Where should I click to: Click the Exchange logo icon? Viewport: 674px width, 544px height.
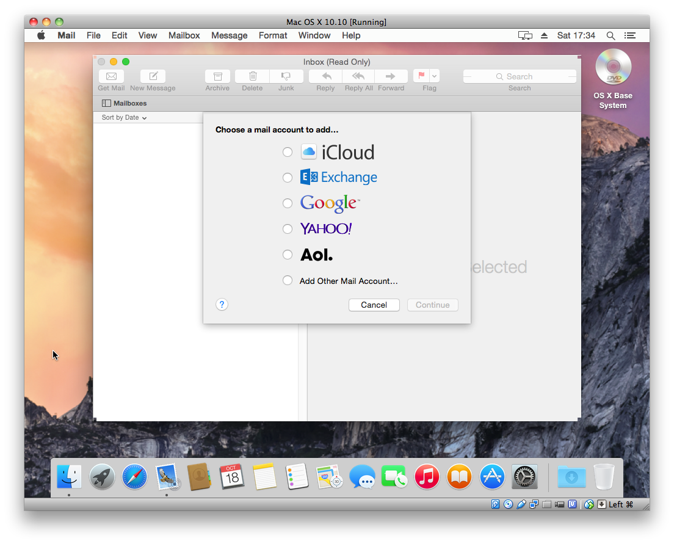[309, 176]
